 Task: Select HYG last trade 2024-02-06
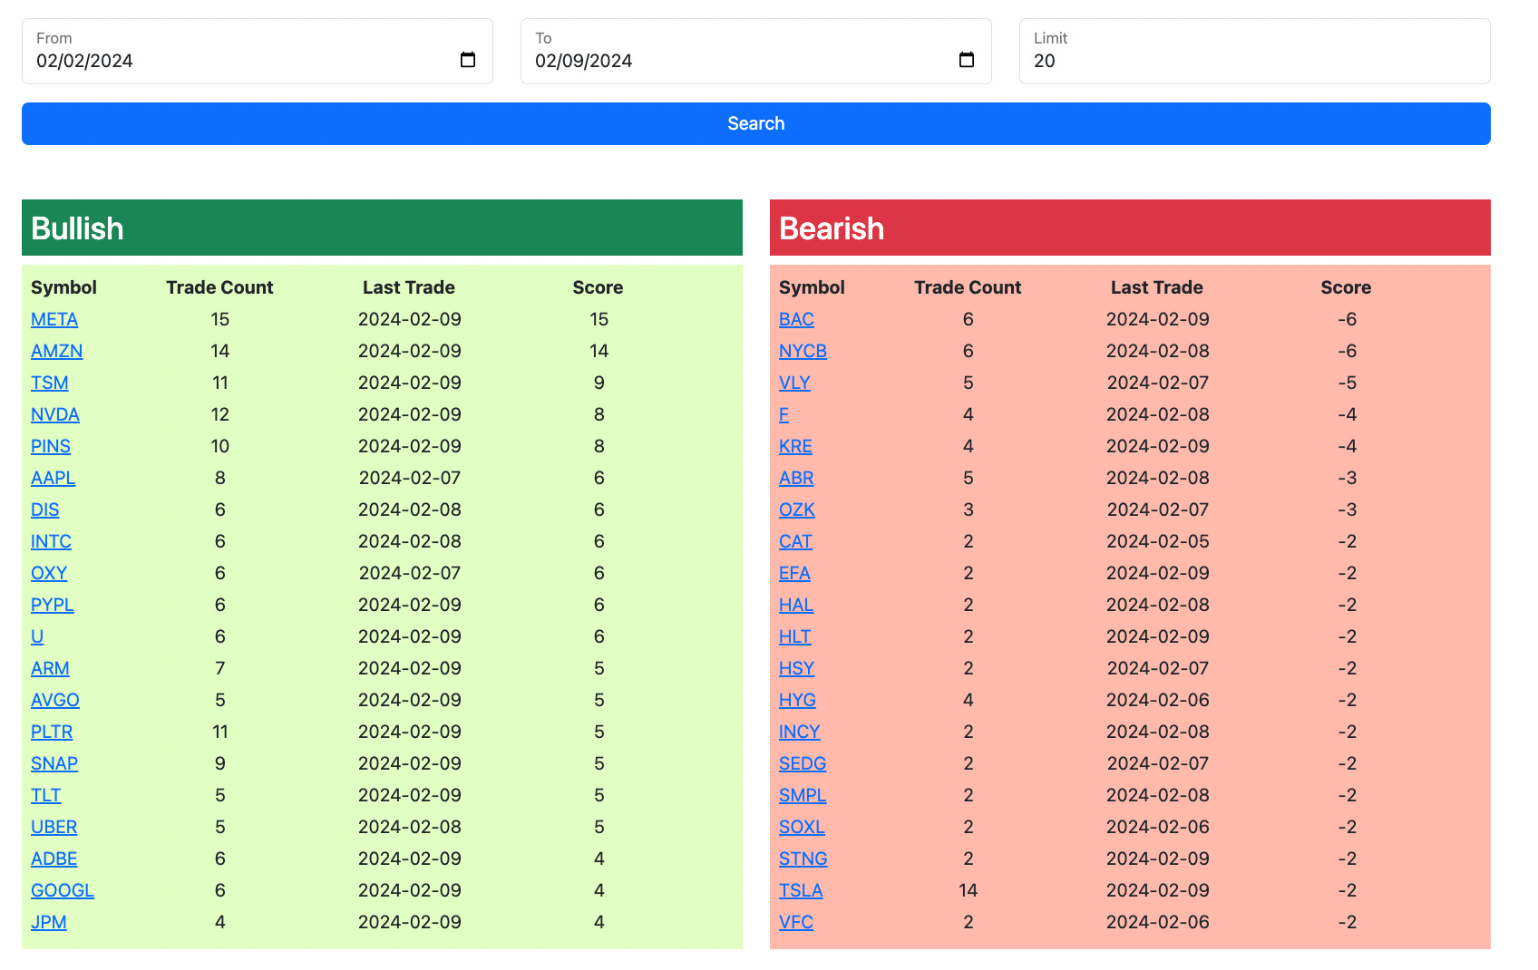point(1157,700)
